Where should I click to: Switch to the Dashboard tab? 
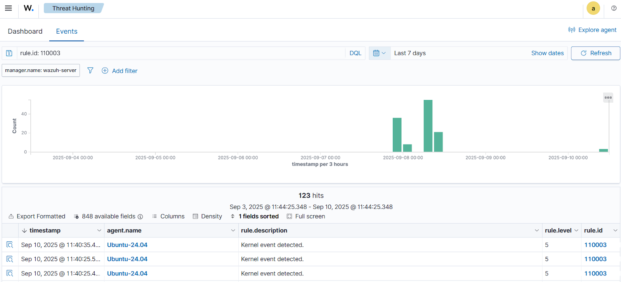click(x=25, y=31)
